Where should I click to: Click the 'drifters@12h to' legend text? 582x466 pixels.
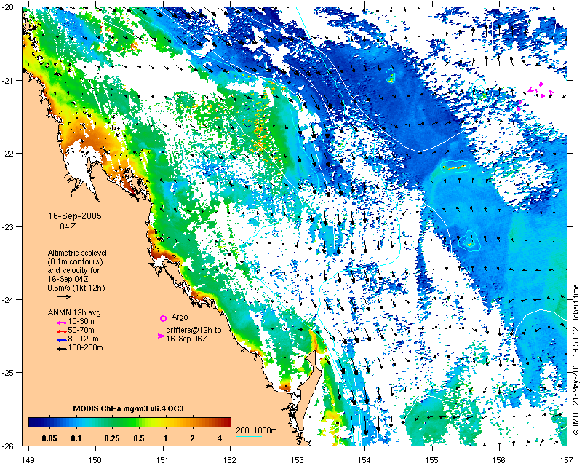tap(194, 330)
